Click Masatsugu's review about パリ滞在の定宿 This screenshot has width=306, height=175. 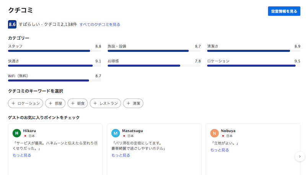[x=138, y=146]
